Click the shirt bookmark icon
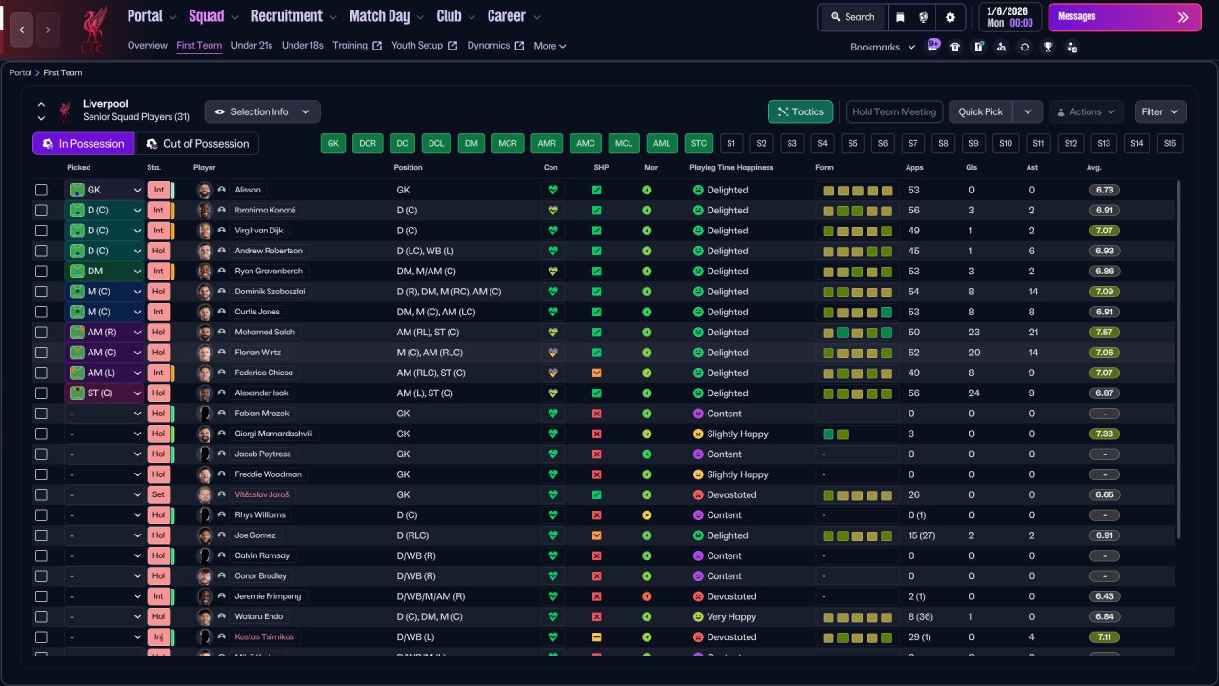 pos(955,47)
